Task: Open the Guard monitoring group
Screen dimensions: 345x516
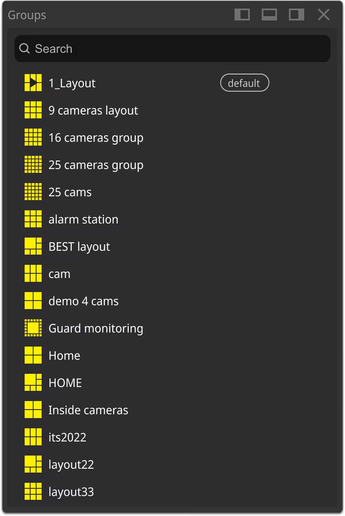Action: click(x=96, y=328)
